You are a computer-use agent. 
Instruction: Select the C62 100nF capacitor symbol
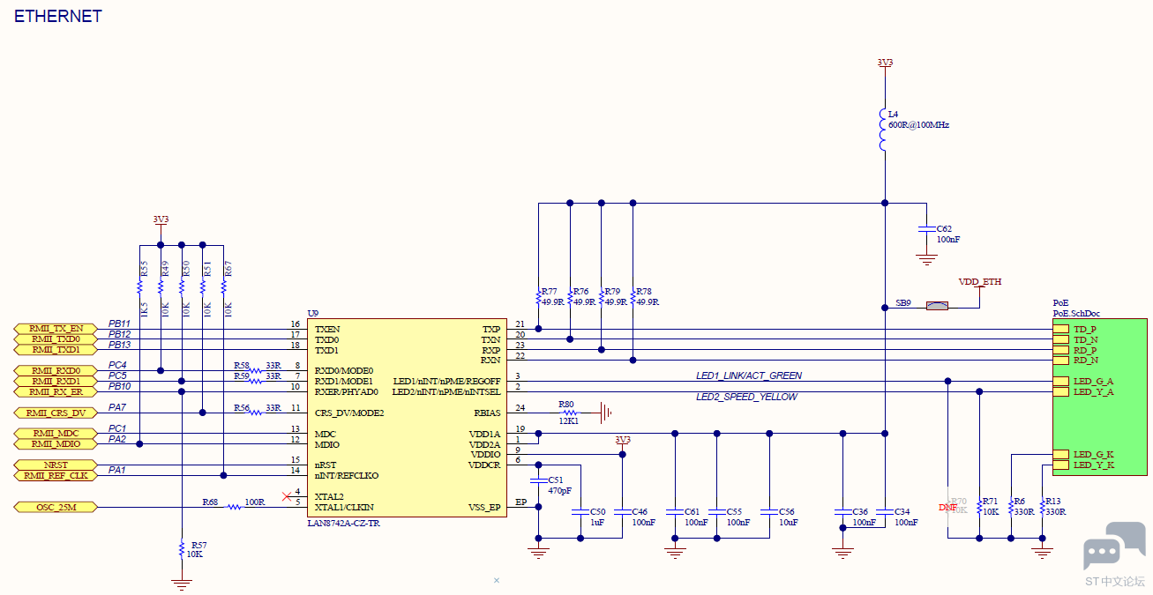point(925,229)
